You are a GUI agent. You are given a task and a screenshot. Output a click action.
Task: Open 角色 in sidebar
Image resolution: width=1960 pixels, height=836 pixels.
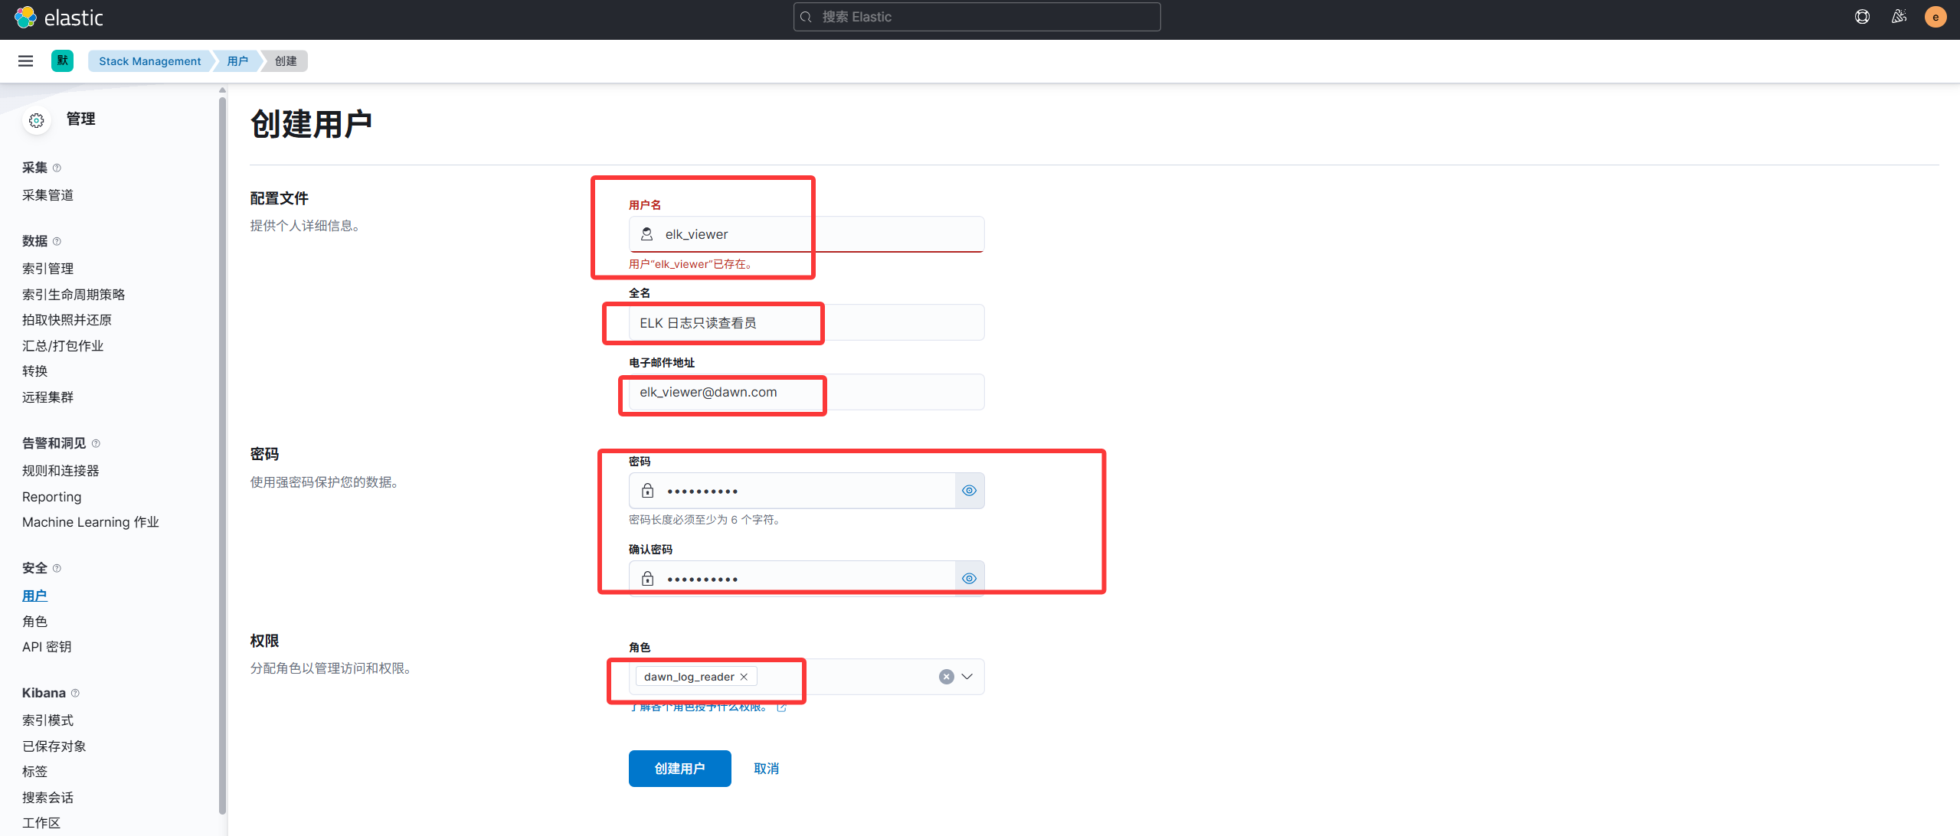pyautogui.click(x=34, y=622)
